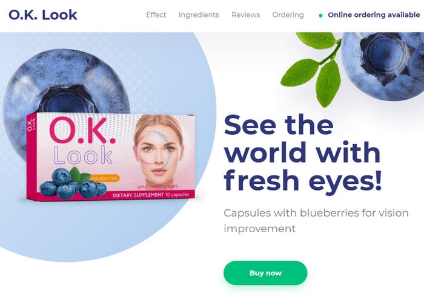Screen dimensions: 424x300
Task: Click the orange +blueberries badge on box
Action: [x=105, y=178]
